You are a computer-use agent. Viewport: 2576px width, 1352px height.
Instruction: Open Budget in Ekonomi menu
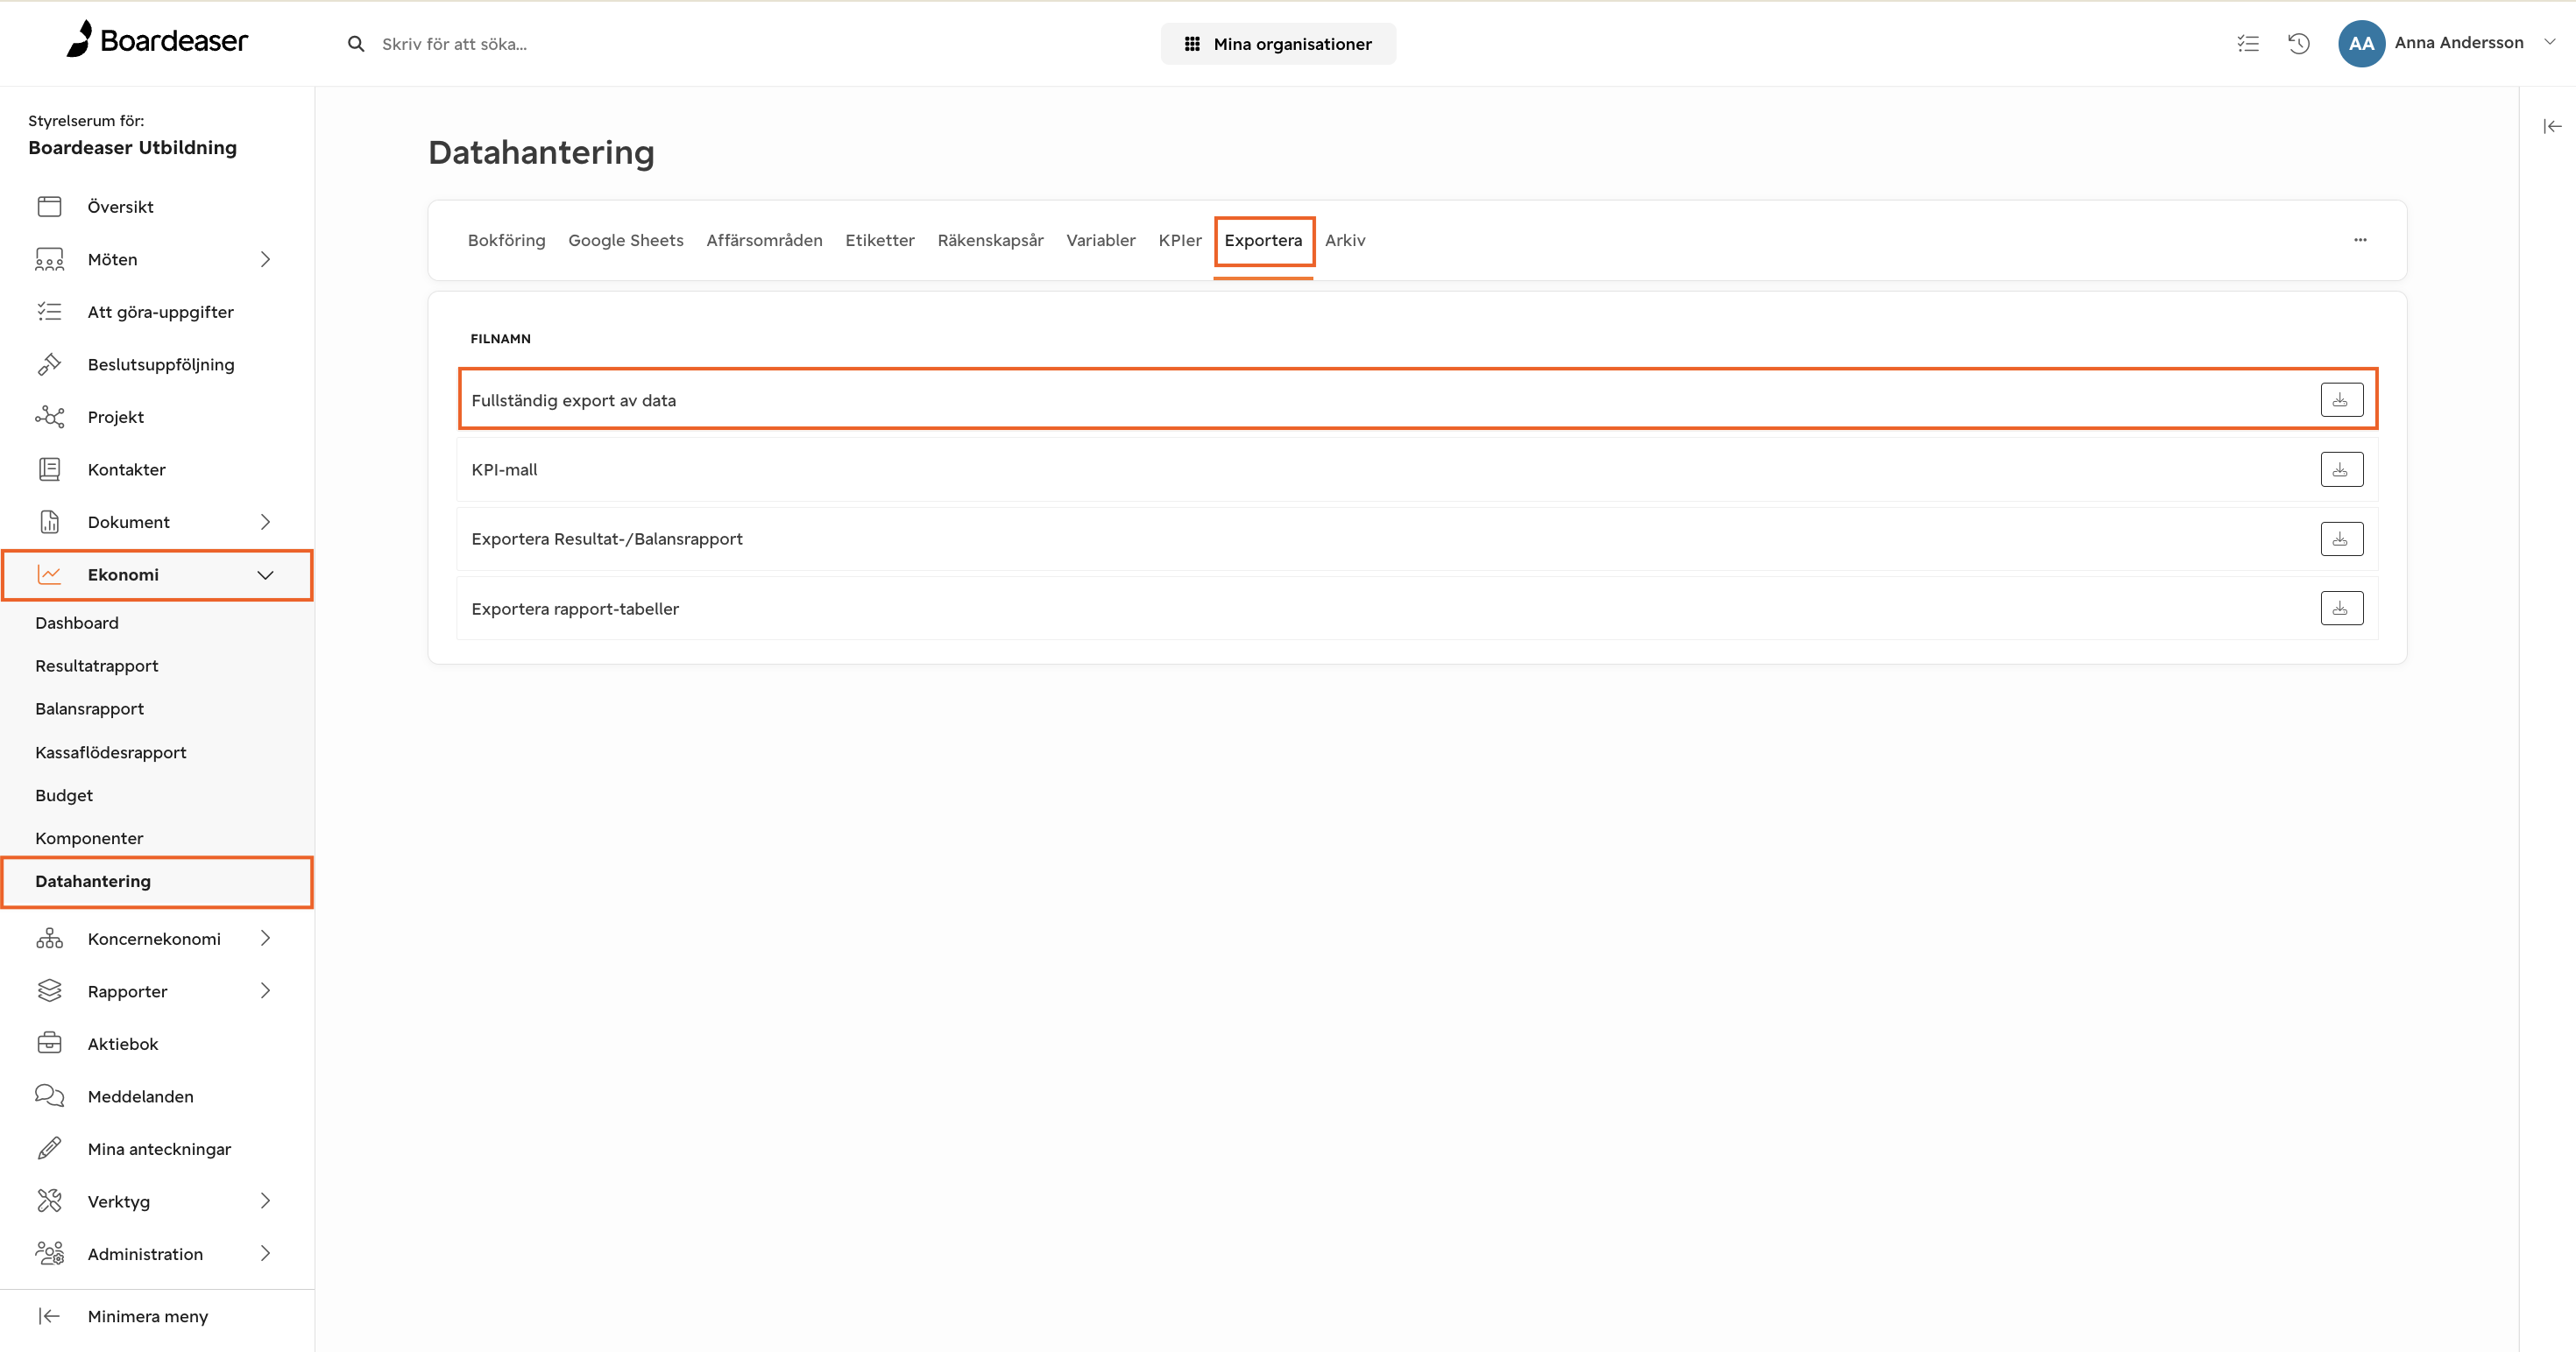pyautogui.click(x=64, y=795)
